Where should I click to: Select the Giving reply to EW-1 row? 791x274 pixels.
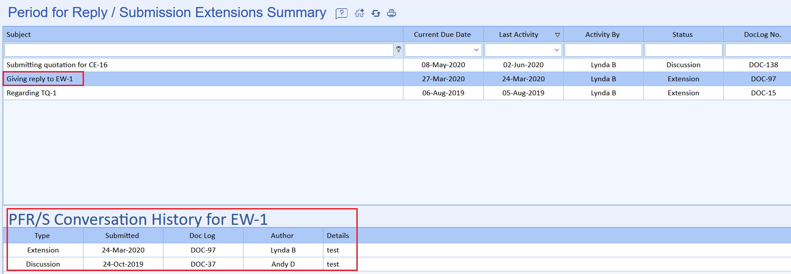tap(40, 79)
